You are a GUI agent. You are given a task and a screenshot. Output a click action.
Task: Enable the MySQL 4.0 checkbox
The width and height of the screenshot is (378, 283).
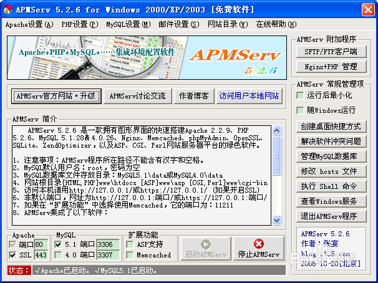pyautogui.click(x=58, y=255)
